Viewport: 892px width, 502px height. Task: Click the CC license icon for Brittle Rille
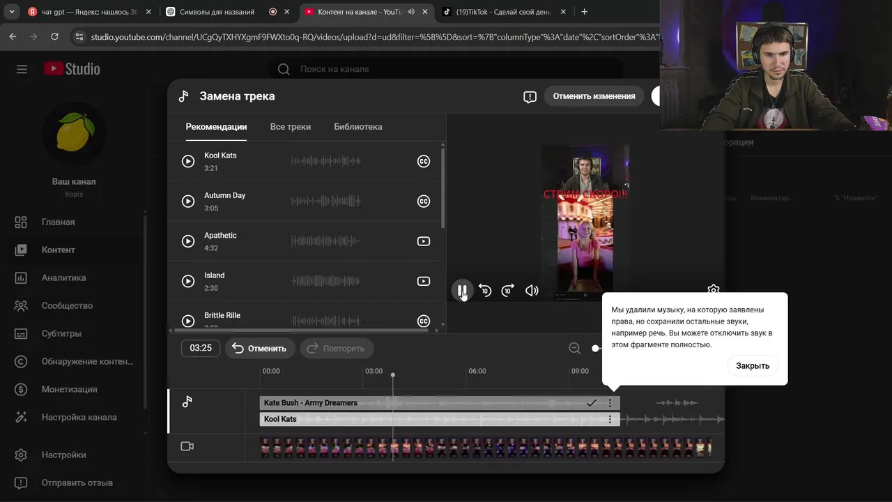coord(423,321)
